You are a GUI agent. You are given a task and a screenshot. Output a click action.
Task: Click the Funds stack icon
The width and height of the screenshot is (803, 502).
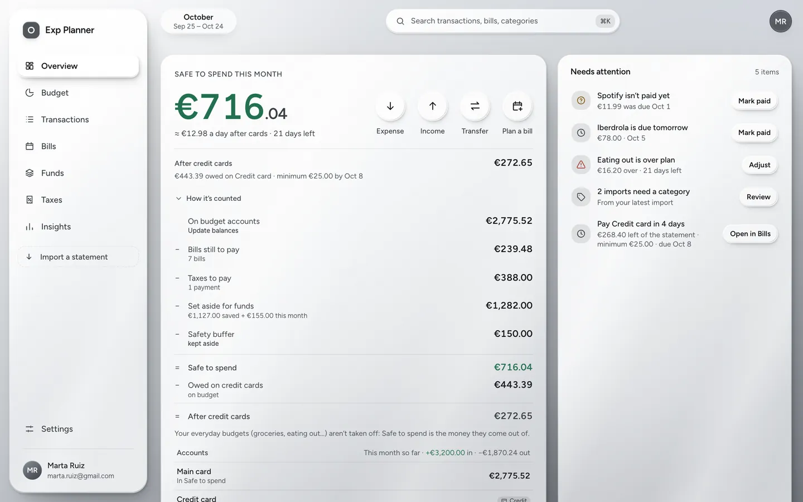pos(30,173)
